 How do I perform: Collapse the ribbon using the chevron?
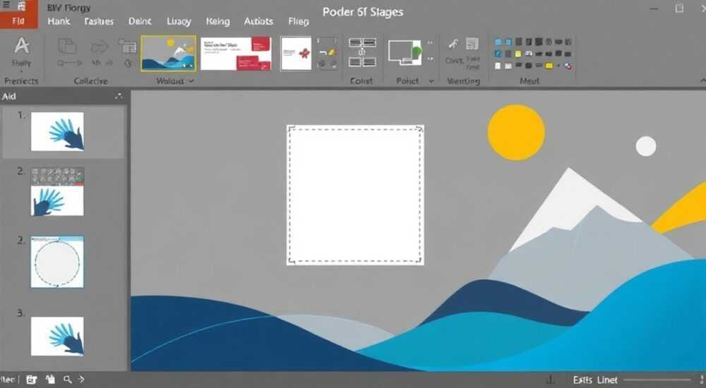coord(702,80)
